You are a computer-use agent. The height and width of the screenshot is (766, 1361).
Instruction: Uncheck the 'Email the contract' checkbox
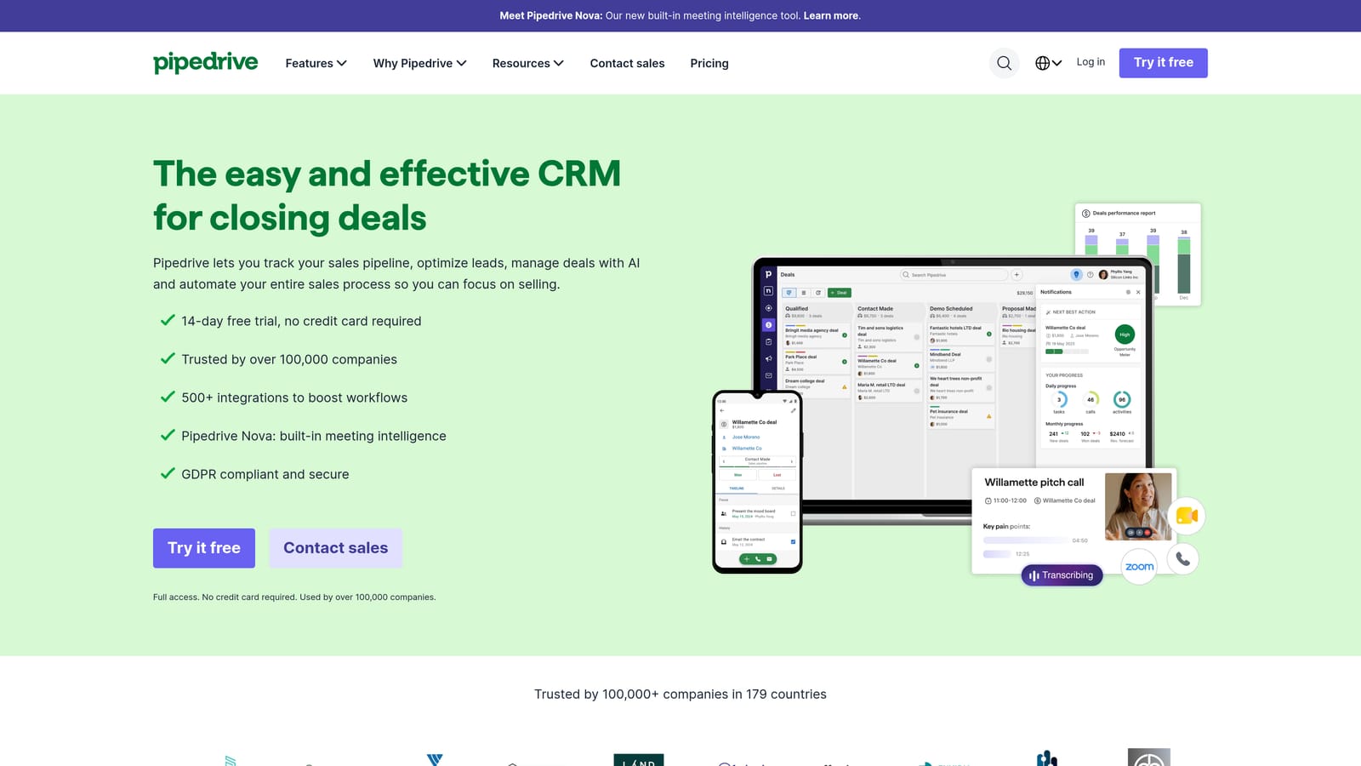(x=794, y=541)
